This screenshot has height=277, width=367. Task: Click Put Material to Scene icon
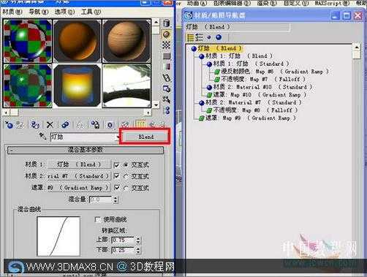pos(20,125)
